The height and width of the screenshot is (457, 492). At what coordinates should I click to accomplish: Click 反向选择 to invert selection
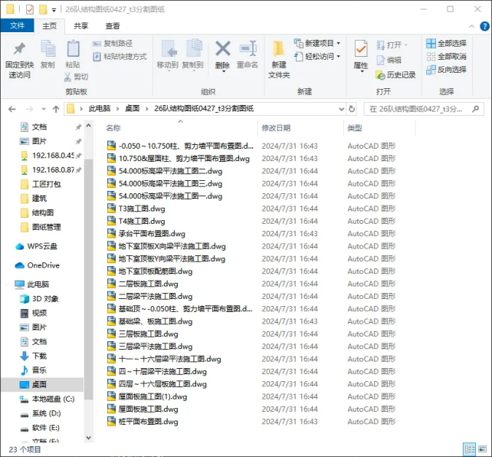point(446,70)
